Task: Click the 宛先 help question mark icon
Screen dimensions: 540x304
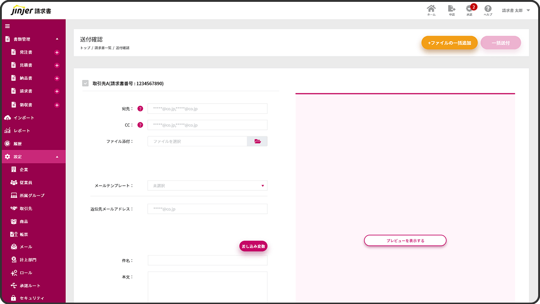Action: tap(140, 109)
